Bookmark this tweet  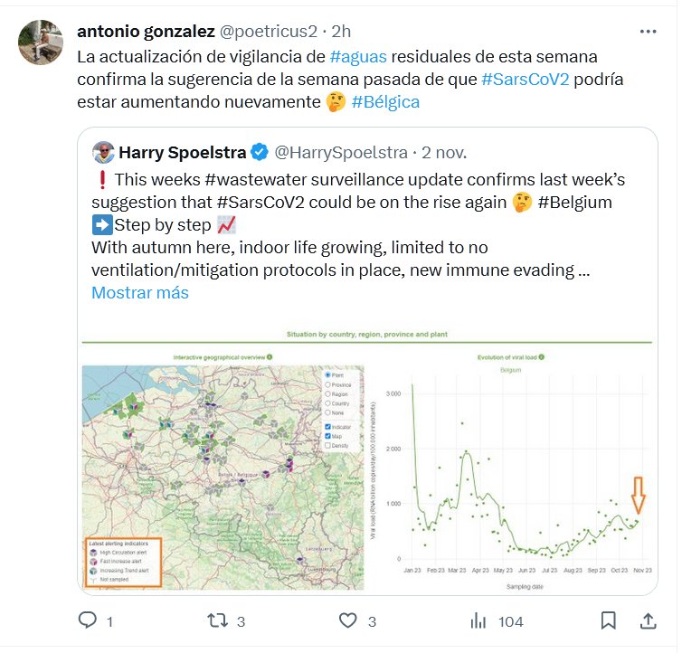[609, 620]
